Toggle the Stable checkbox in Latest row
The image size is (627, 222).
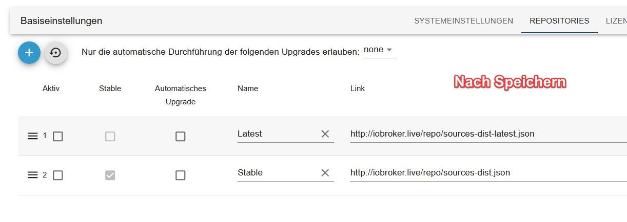[110, 137]
